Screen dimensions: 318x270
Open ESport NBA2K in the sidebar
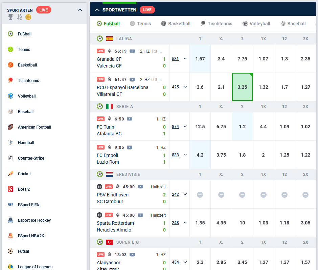point(31,236)
